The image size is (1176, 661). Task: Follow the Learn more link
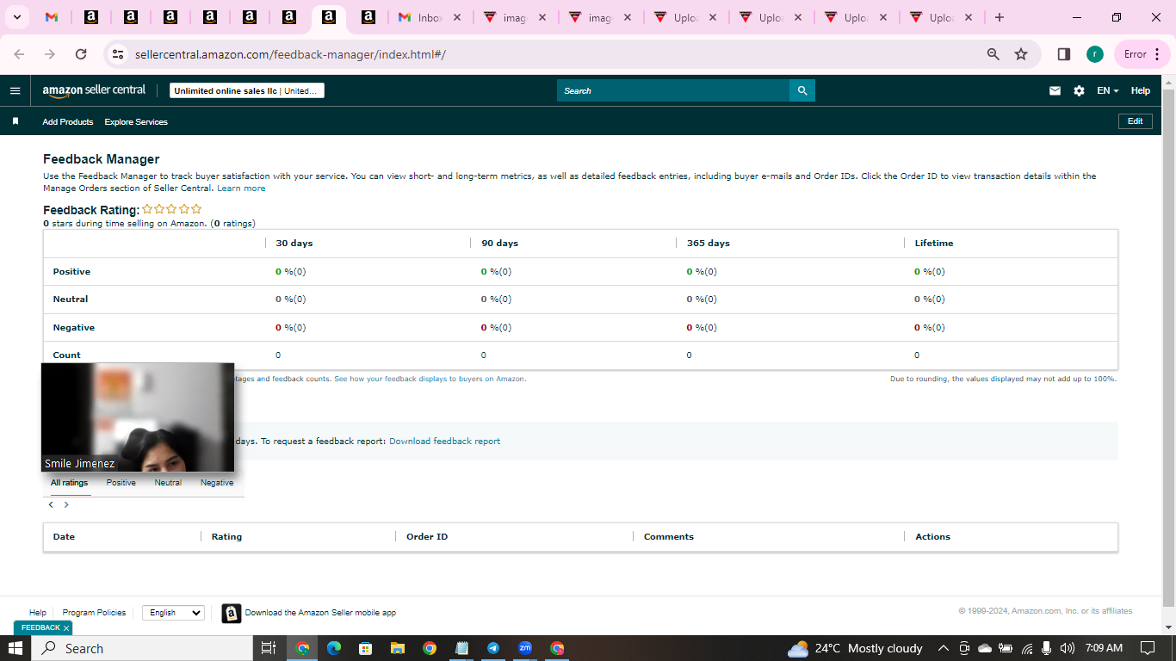coord(241,188)
